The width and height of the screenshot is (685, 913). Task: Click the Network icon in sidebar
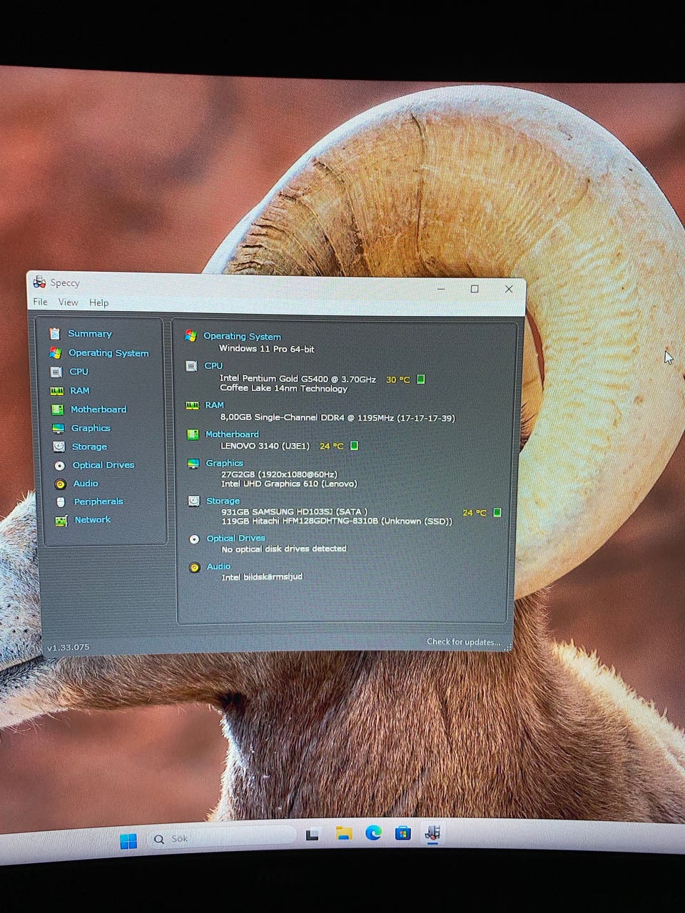pos(61,521)
